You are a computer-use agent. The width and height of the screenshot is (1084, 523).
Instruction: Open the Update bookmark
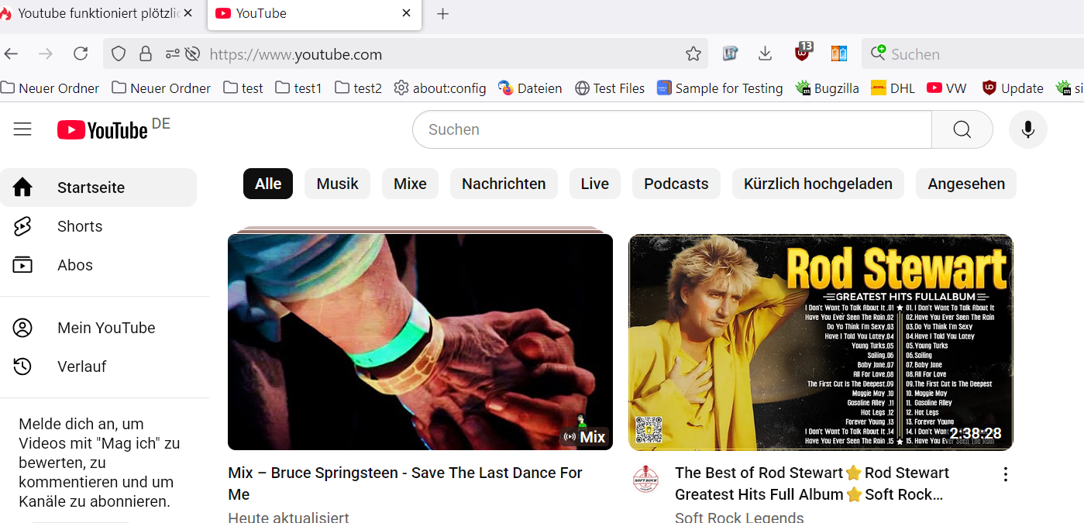coord(1013,88)
